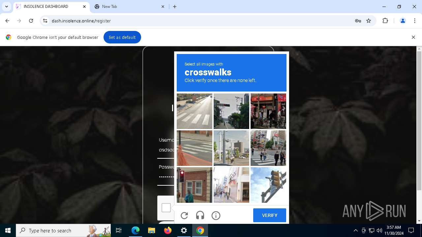Open the notification center icon
This screenshot has width=422, height=237.
tap(411, 230)
